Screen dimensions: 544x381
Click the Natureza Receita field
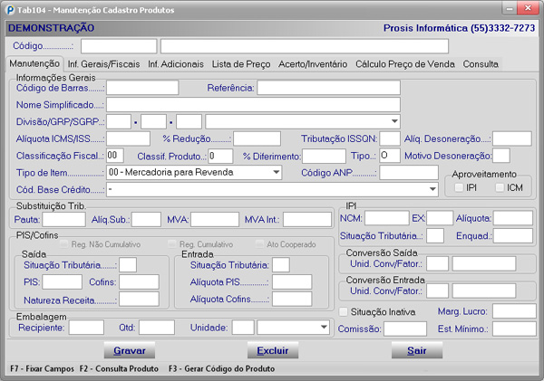pyautogui.click(x=139, y=300)
